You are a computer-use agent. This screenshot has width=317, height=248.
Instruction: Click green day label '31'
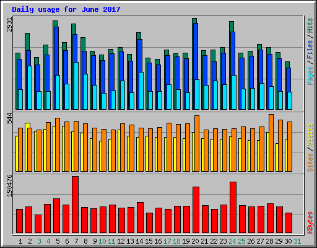point(297,241)
